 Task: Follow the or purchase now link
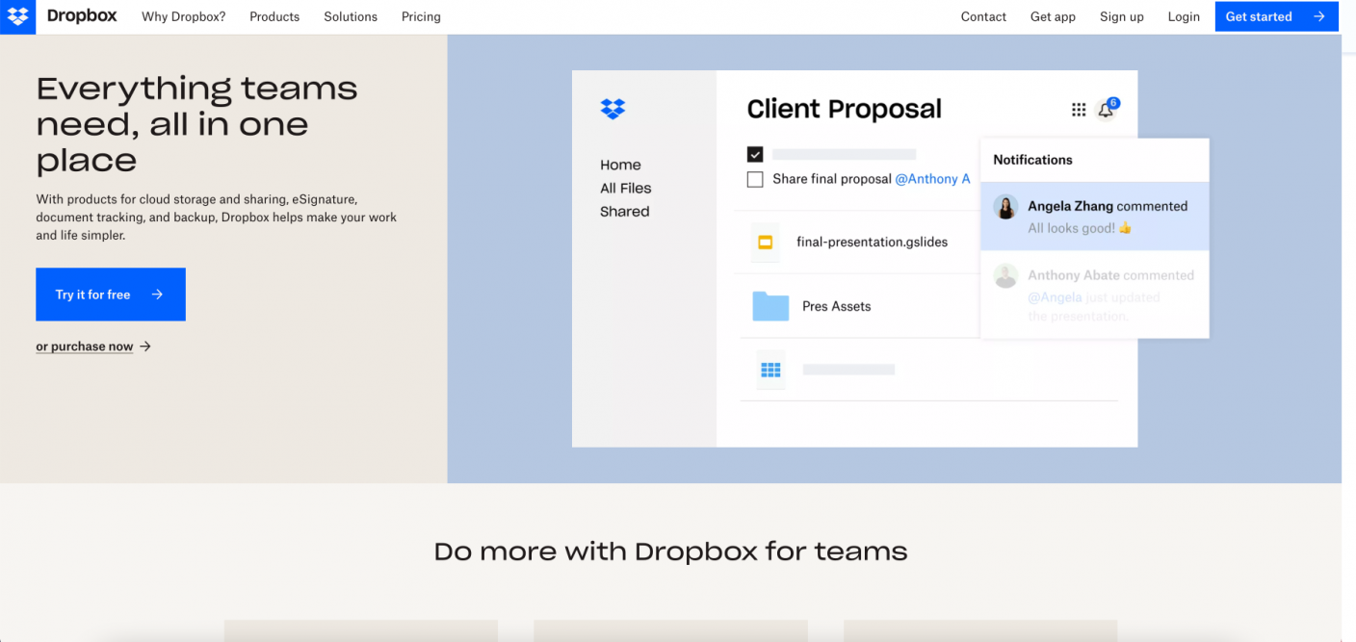[x=85, y=346]
